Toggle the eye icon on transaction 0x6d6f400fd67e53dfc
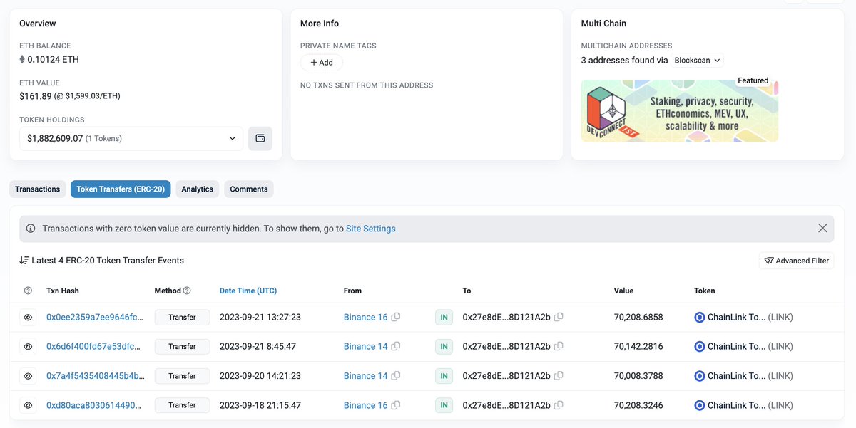 pyautogui.click(x=28, y=346)
